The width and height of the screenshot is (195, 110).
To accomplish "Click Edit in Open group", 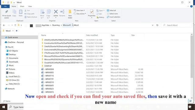I will click(x=99, y=14).
